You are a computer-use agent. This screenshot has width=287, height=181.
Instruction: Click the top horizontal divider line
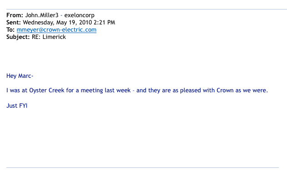tap(146, 9)
